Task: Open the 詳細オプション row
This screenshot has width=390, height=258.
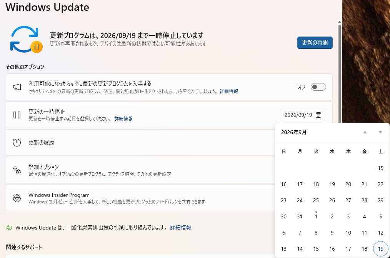Action: (140, 170)
